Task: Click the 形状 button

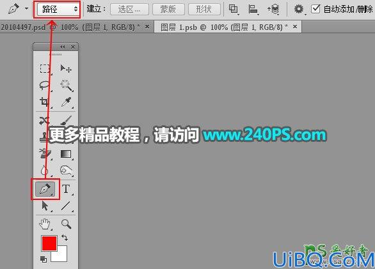Action: click(x=204, y=10)
